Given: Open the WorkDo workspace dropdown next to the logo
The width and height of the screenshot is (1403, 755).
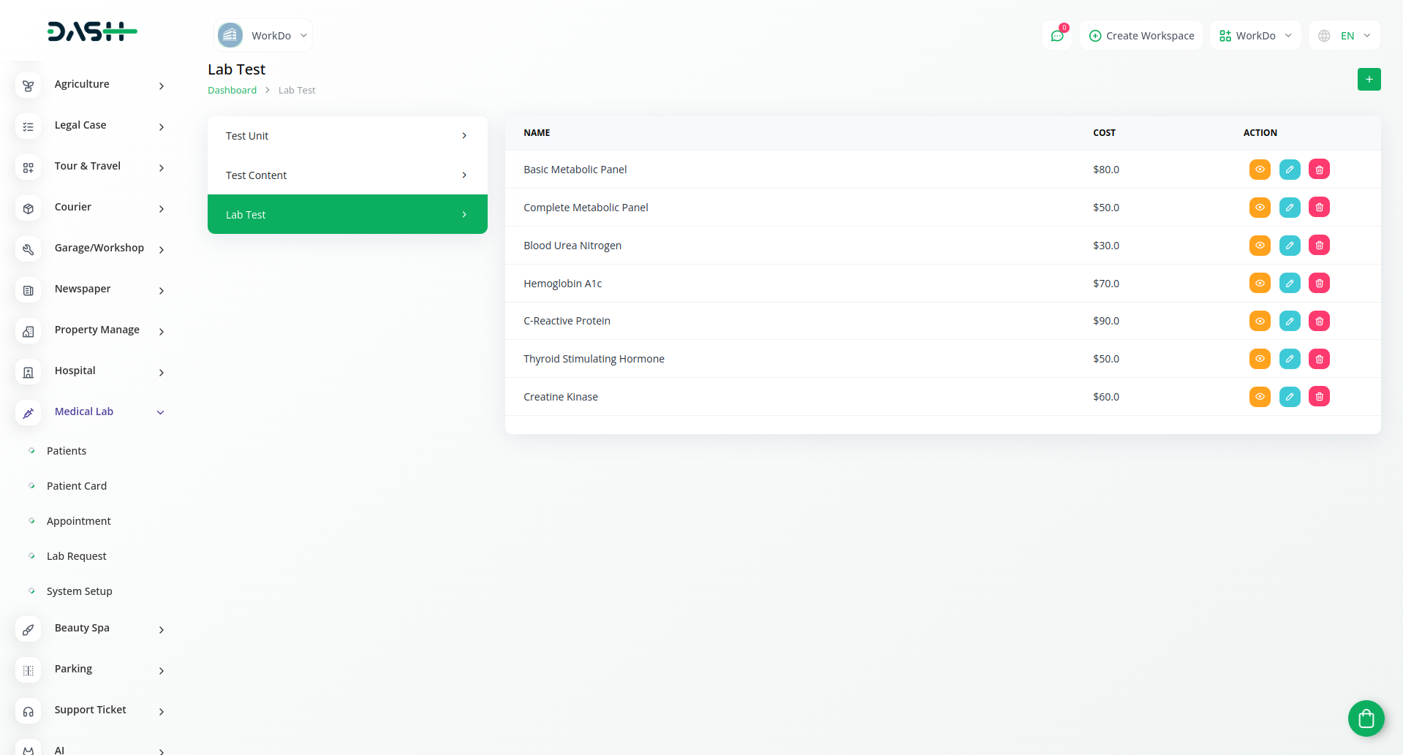Looking at the screenshot, I should tap(263, 36).
